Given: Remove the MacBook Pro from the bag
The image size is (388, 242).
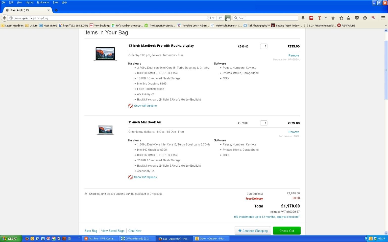Looking at the screenshot, I should click(x=294, y=55).
